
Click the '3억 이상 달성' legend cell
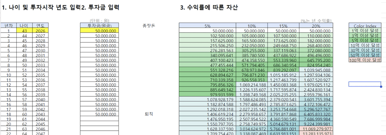click(365, 35)
